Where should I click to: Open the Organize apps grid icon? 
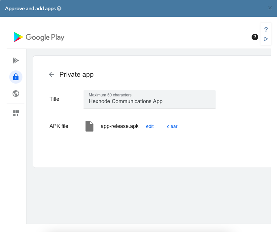click(x=16, y=113)
